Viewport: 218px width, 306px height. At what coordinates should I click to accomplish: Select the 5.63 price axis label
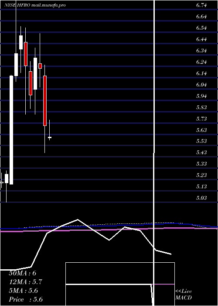pos(201,130)
